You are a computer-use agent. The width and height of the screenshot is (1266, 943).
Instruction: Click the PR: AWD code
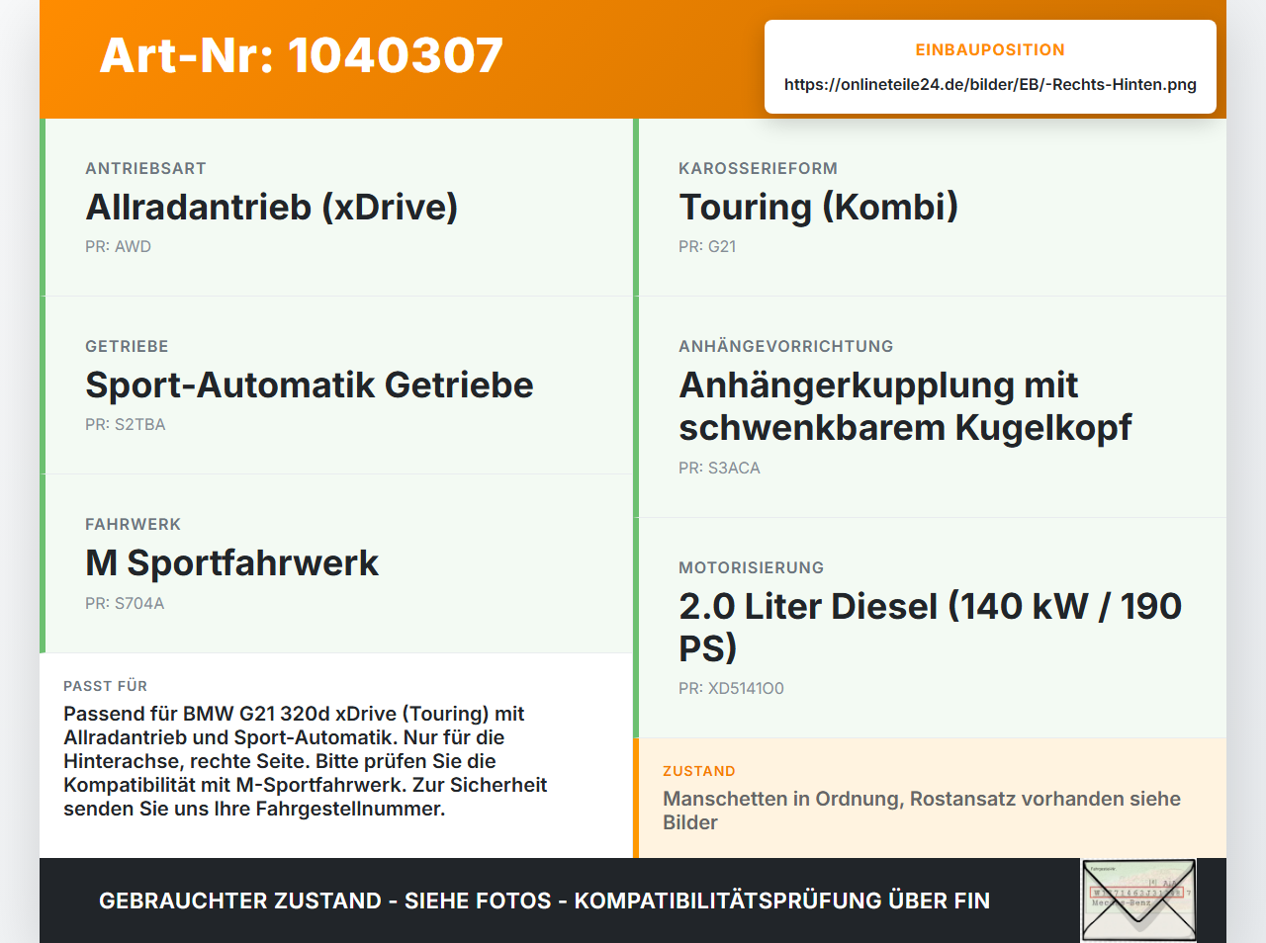click(x=118, y=246)
